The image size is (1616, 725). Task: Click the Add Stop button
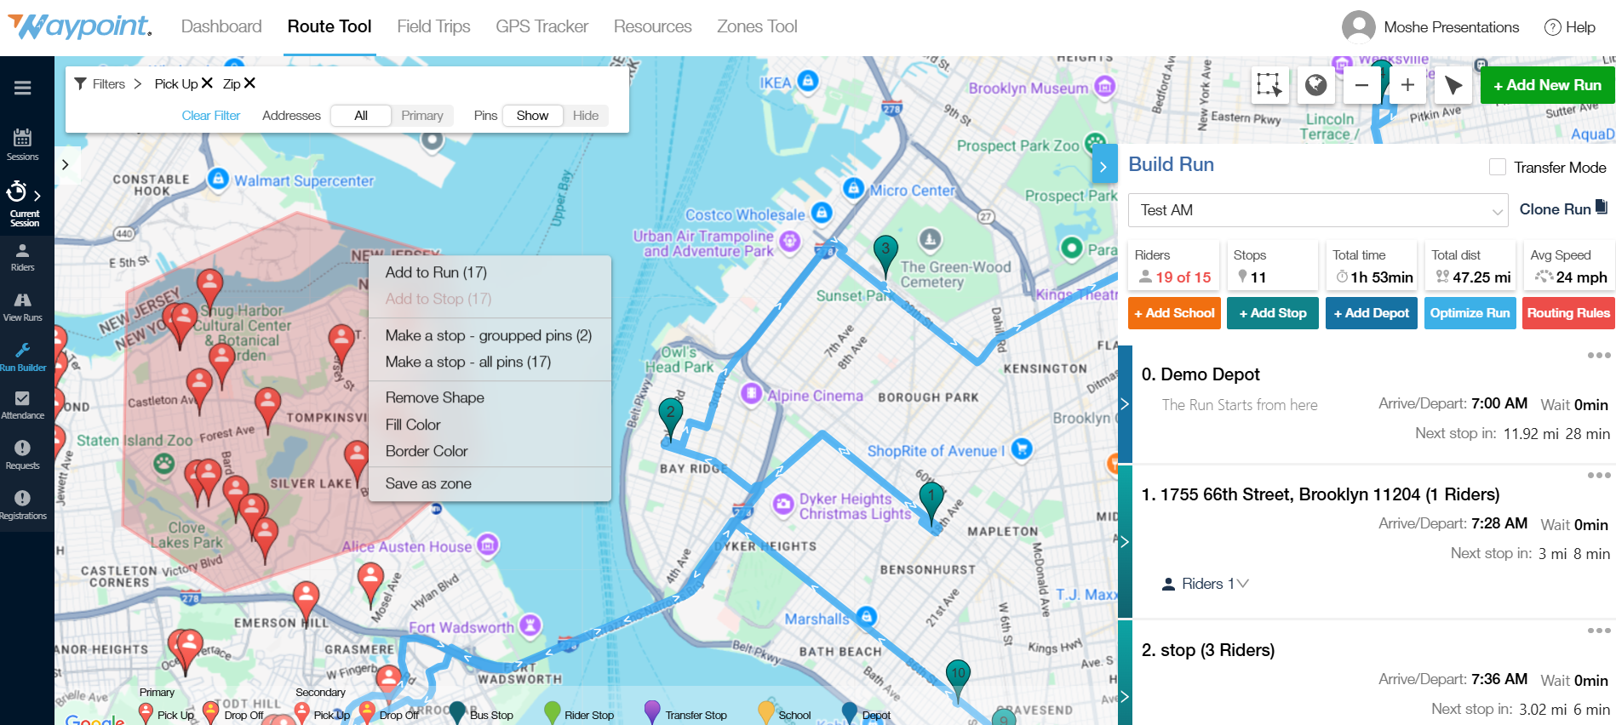(x=1273, y=313)
